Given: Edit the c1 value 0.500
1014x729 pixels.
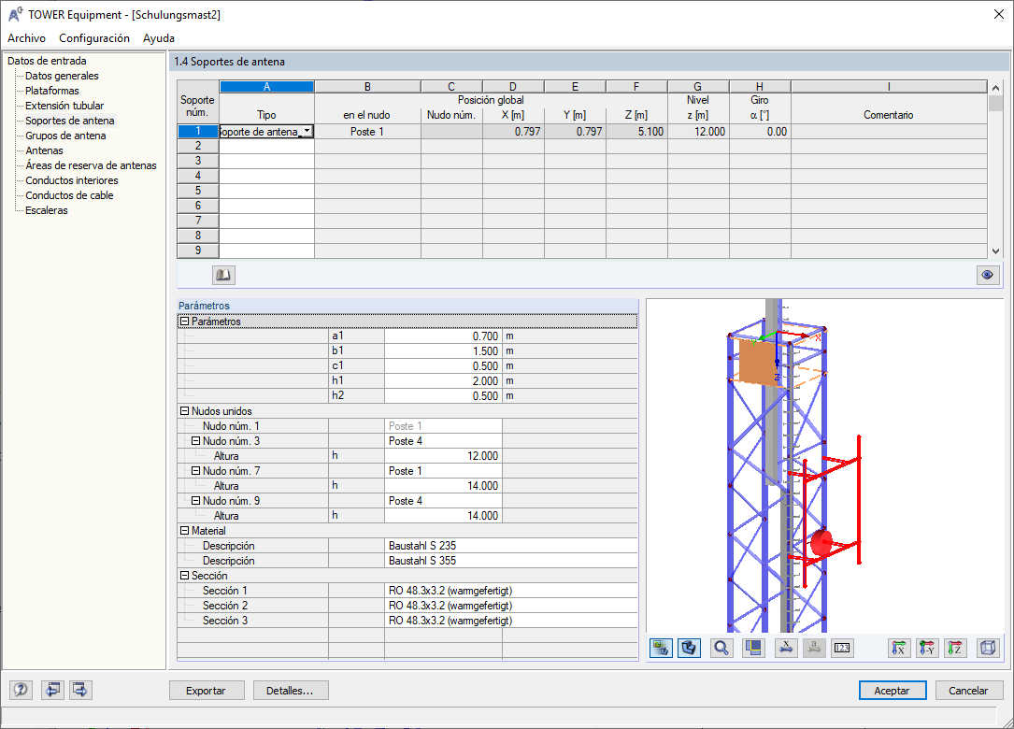Looking at the screenshot, I should [443, 365].
